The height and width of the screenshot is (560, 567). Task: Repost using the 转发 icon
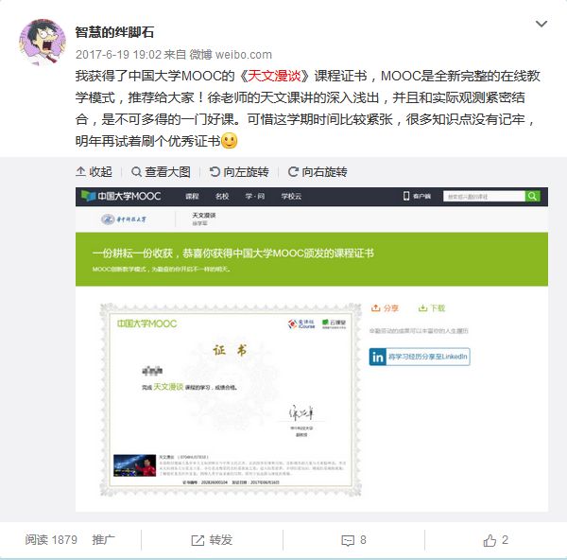198,540
